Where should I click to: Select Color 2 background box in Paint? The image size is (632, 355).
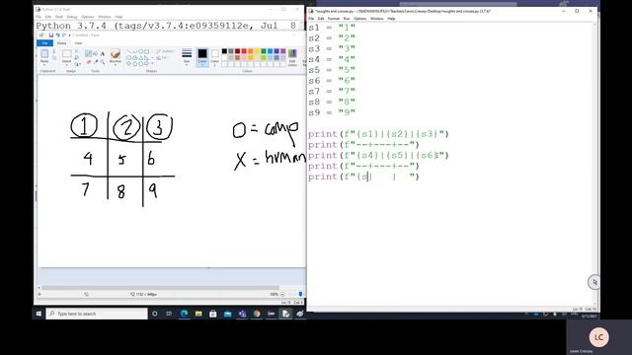point(215,56)
